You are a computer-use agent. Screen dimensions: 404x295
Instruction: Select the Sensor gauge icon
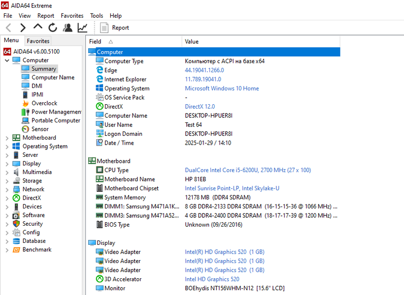click(x=25, y=129)
